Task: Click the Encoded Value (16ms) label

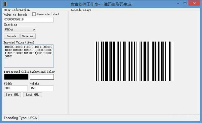Action: coord(19,42)
